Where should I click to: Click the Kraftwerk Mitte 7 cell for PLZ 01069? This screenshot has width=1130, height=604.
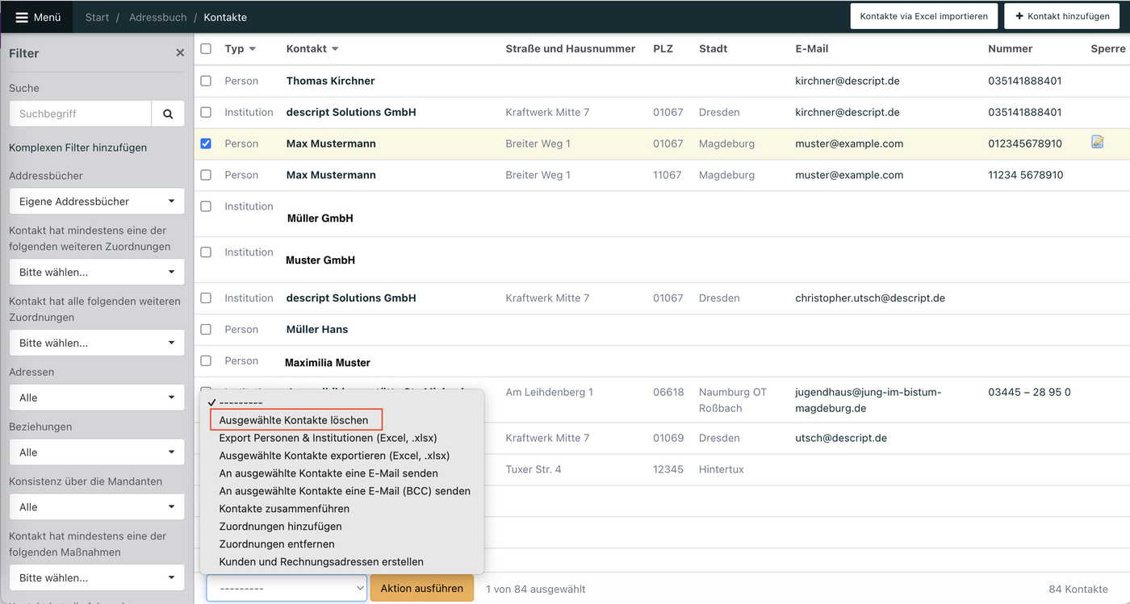547,438
